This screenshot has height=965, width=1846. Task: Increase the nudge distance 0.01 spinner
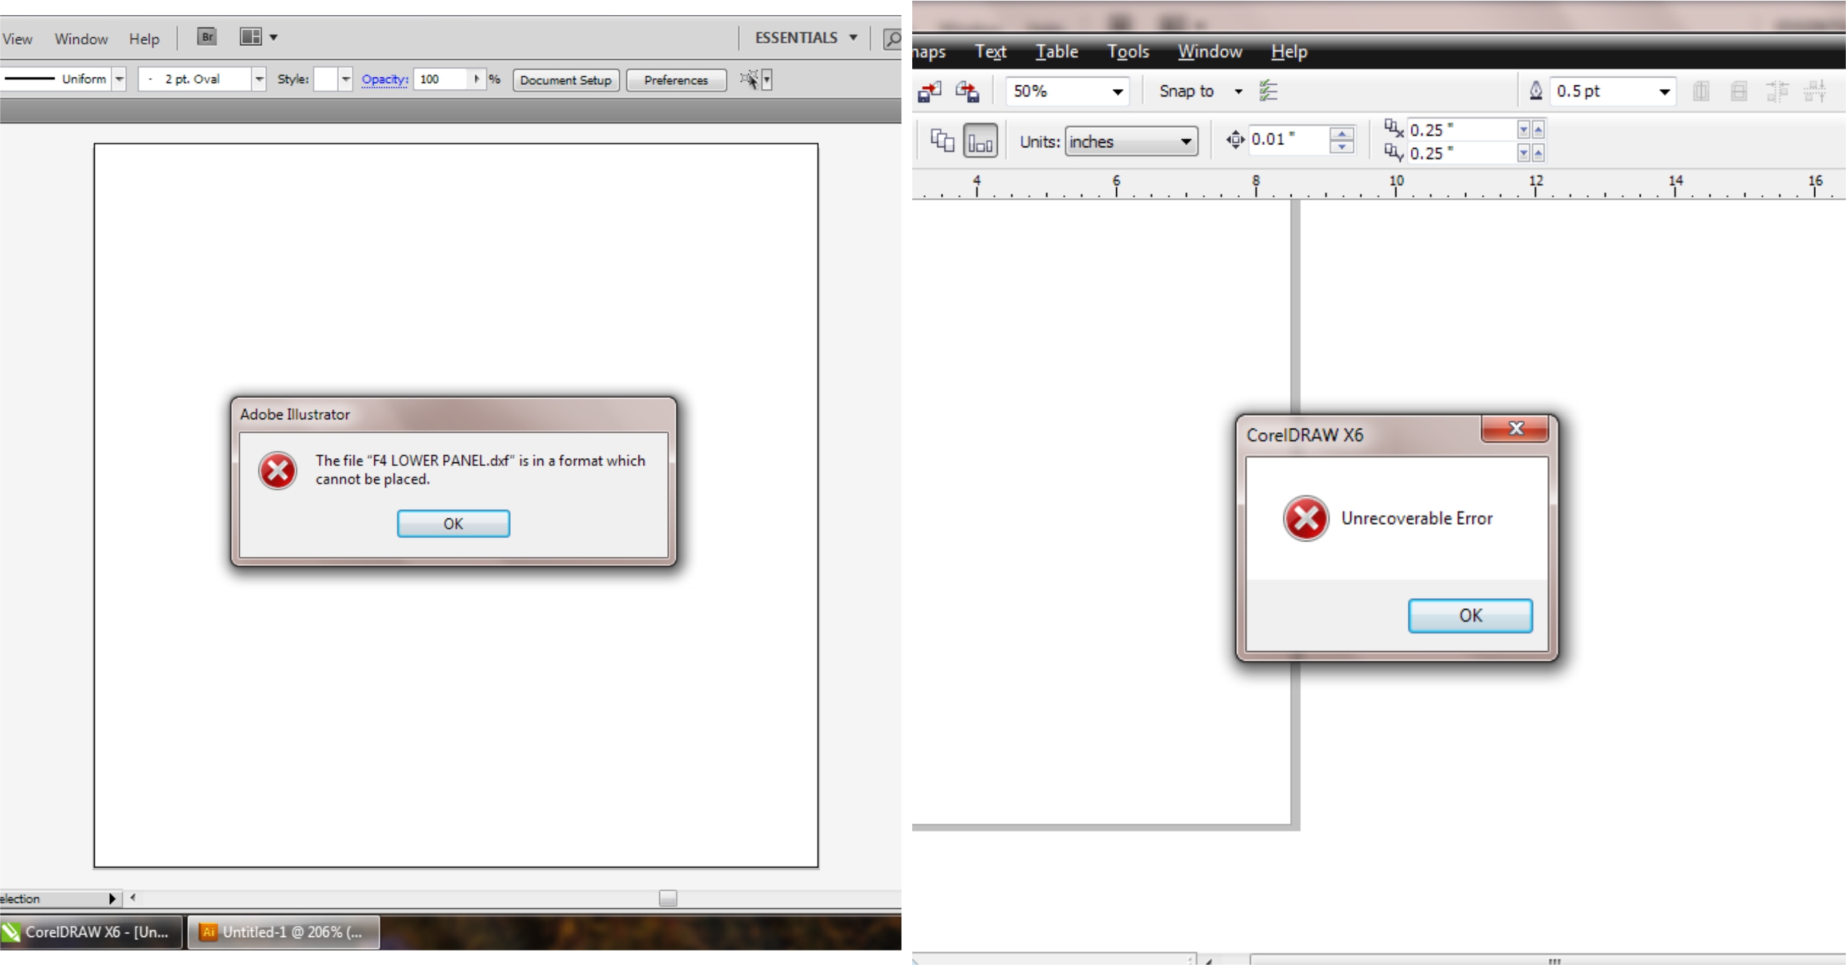(x=1341, y=134)
